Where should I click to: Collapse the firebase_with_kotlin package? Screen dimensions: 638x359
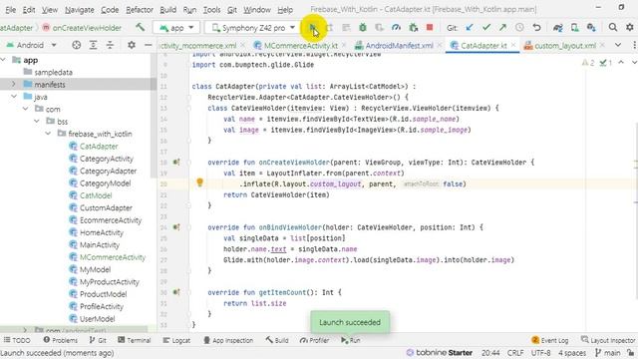coord(48,134)
